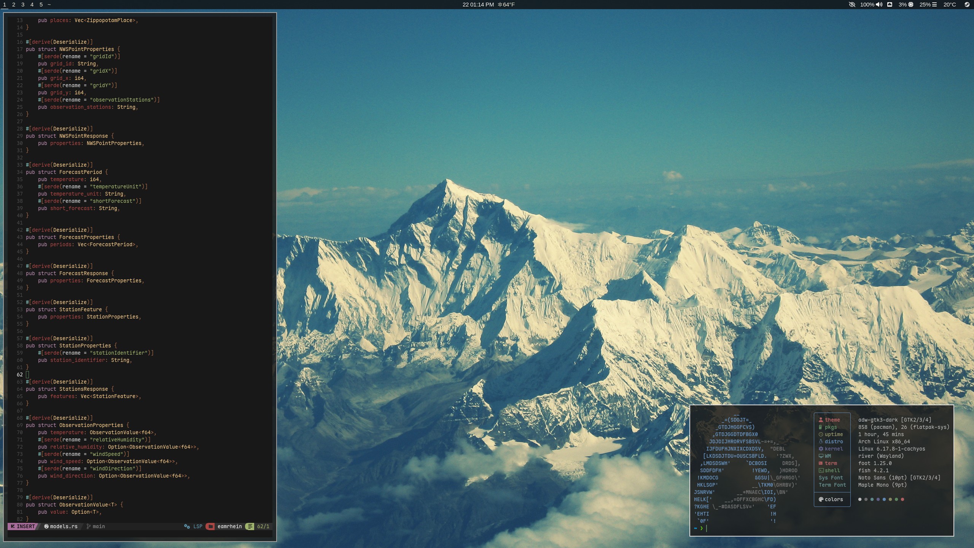The image size is (974, 548).
Task: Toggle the crossed-out eye idle inhibitor
Action: [852, 5]
